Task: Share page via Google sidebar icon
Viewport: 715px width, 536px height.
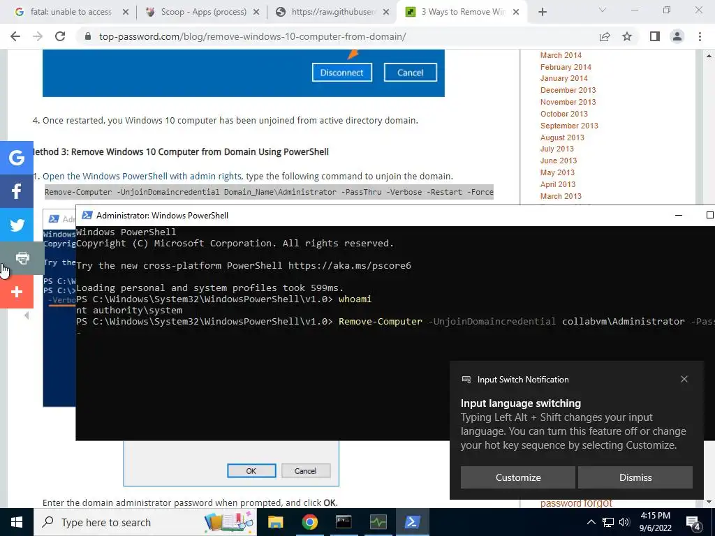Action: [x=17, y=158]
